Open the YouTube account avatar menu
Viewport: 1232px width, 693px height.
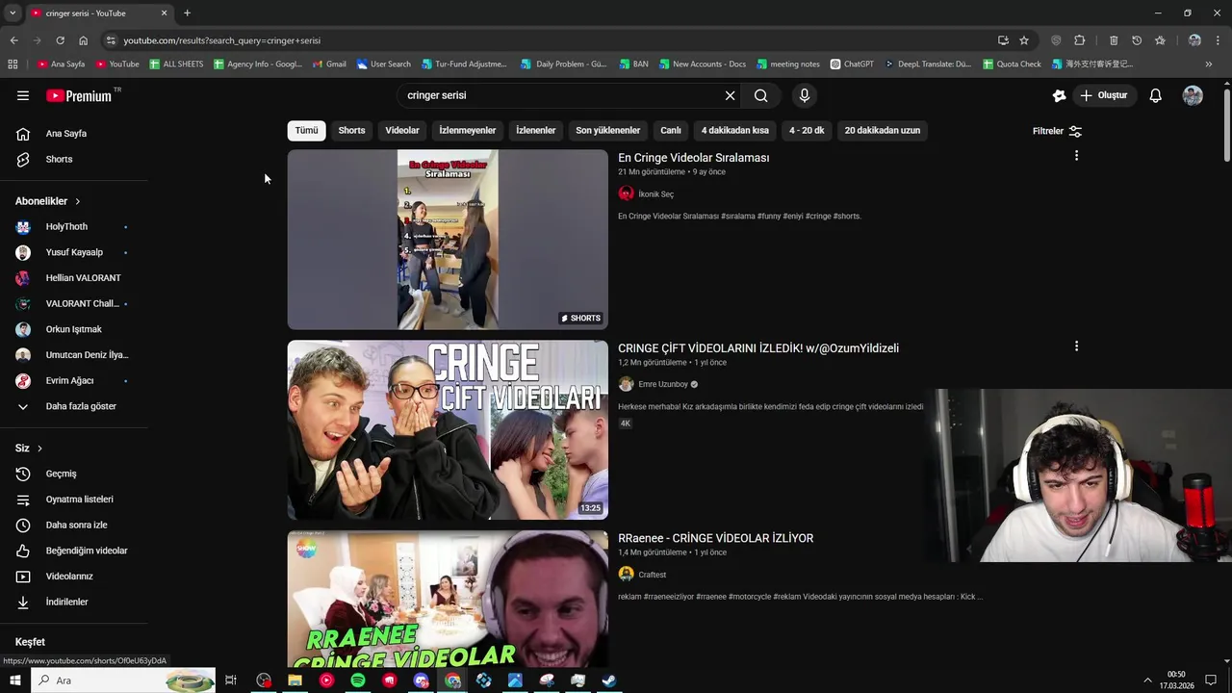(1193, 95)
